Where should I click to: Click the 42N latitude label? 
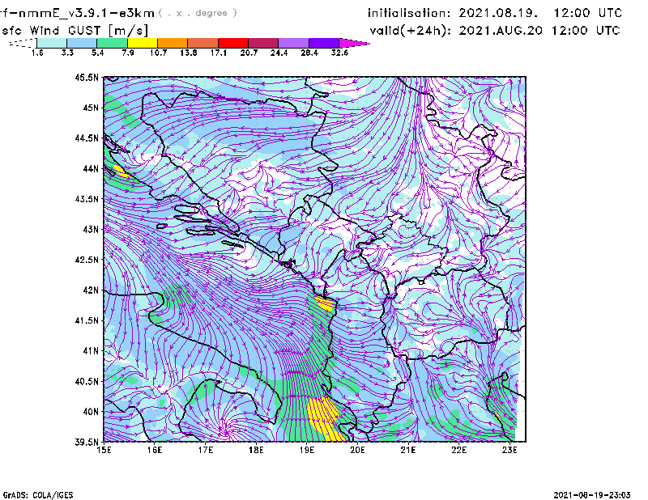(91, 290)
